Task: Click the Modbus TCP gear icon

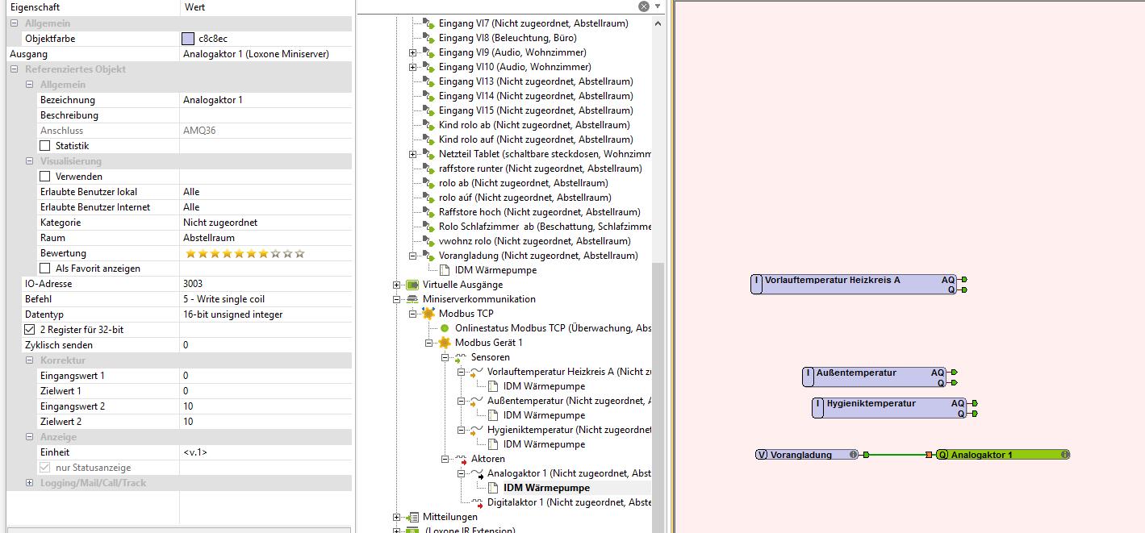Action: coord(428,314)
